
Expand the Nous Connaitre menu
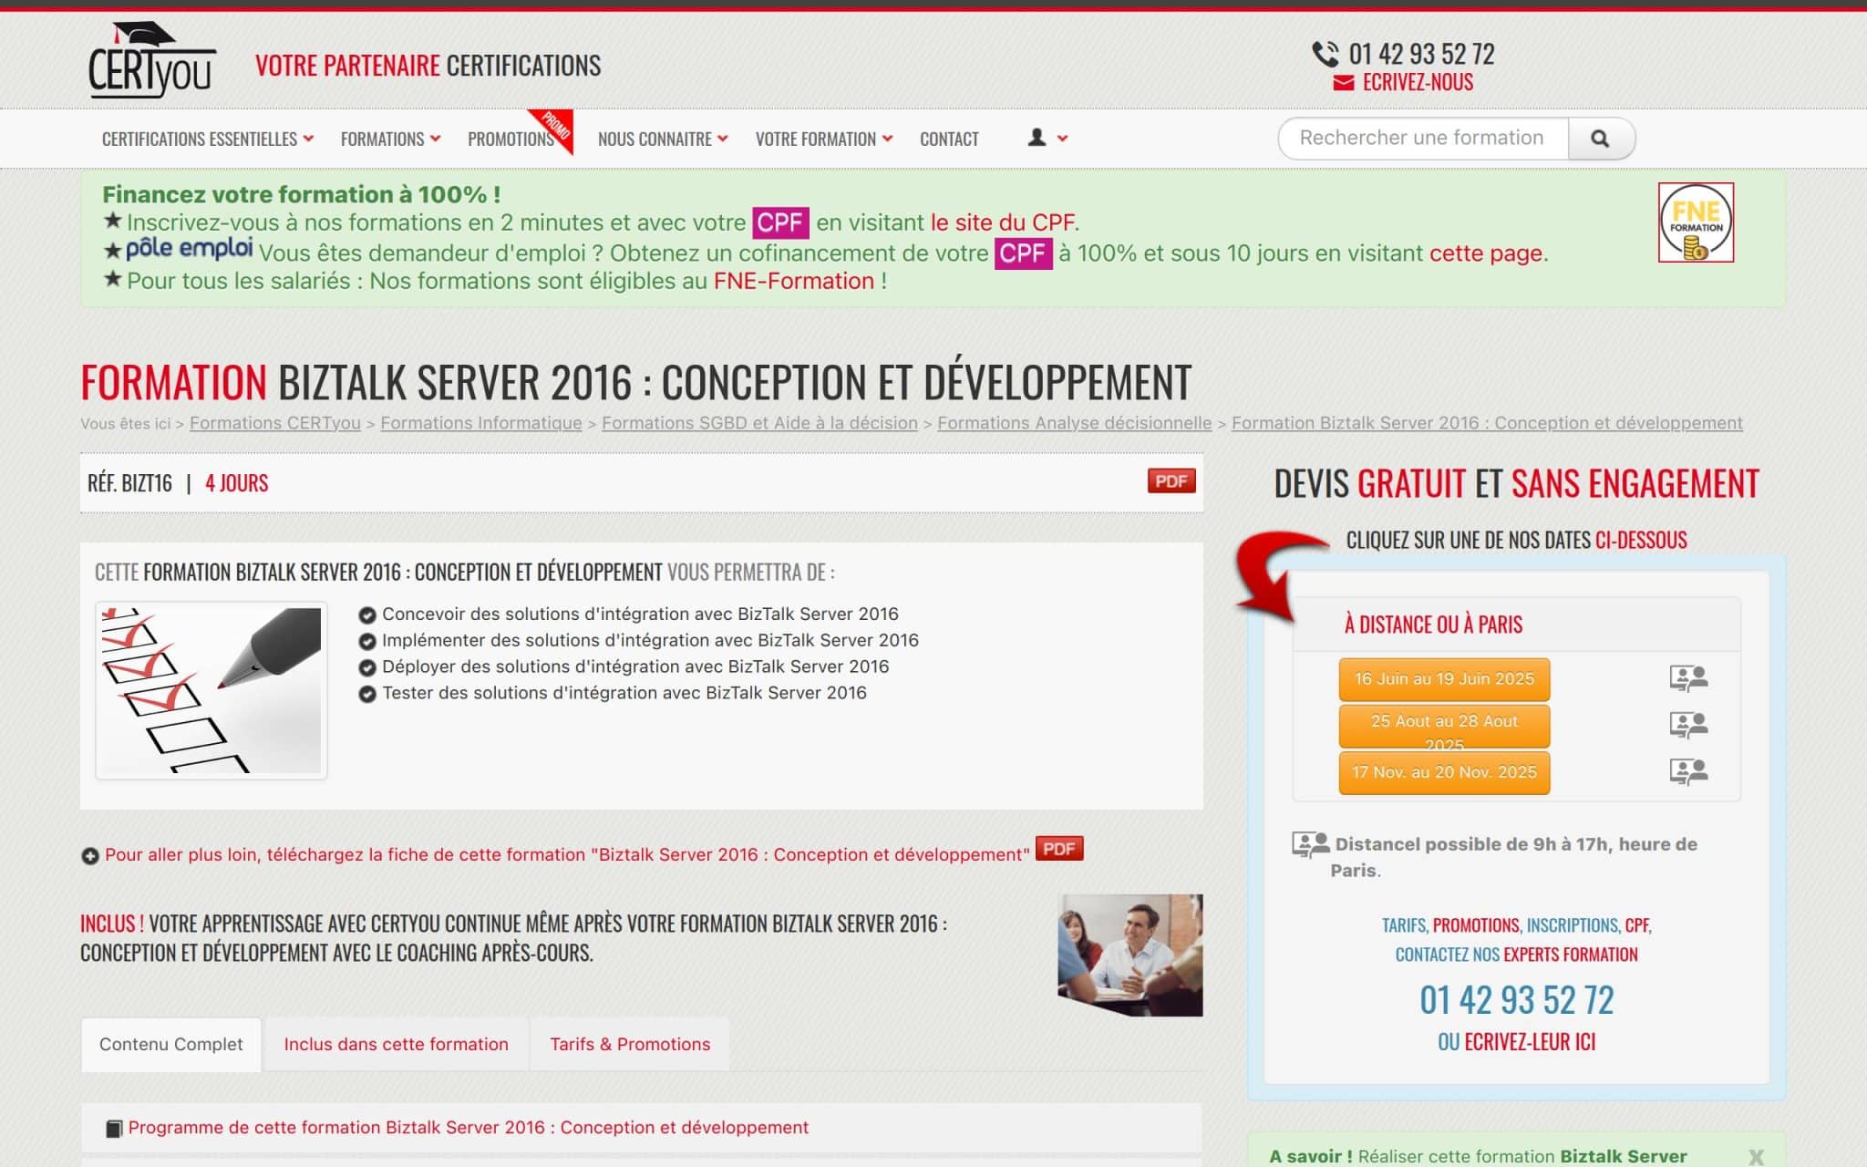tap(663, 139)
